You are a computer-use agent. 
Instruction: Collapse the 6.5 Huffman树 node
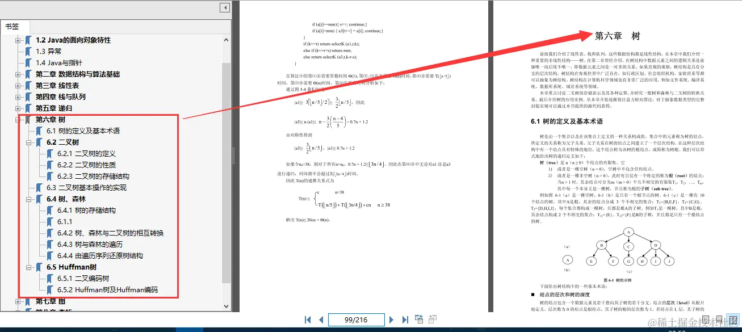pos(29,267)
